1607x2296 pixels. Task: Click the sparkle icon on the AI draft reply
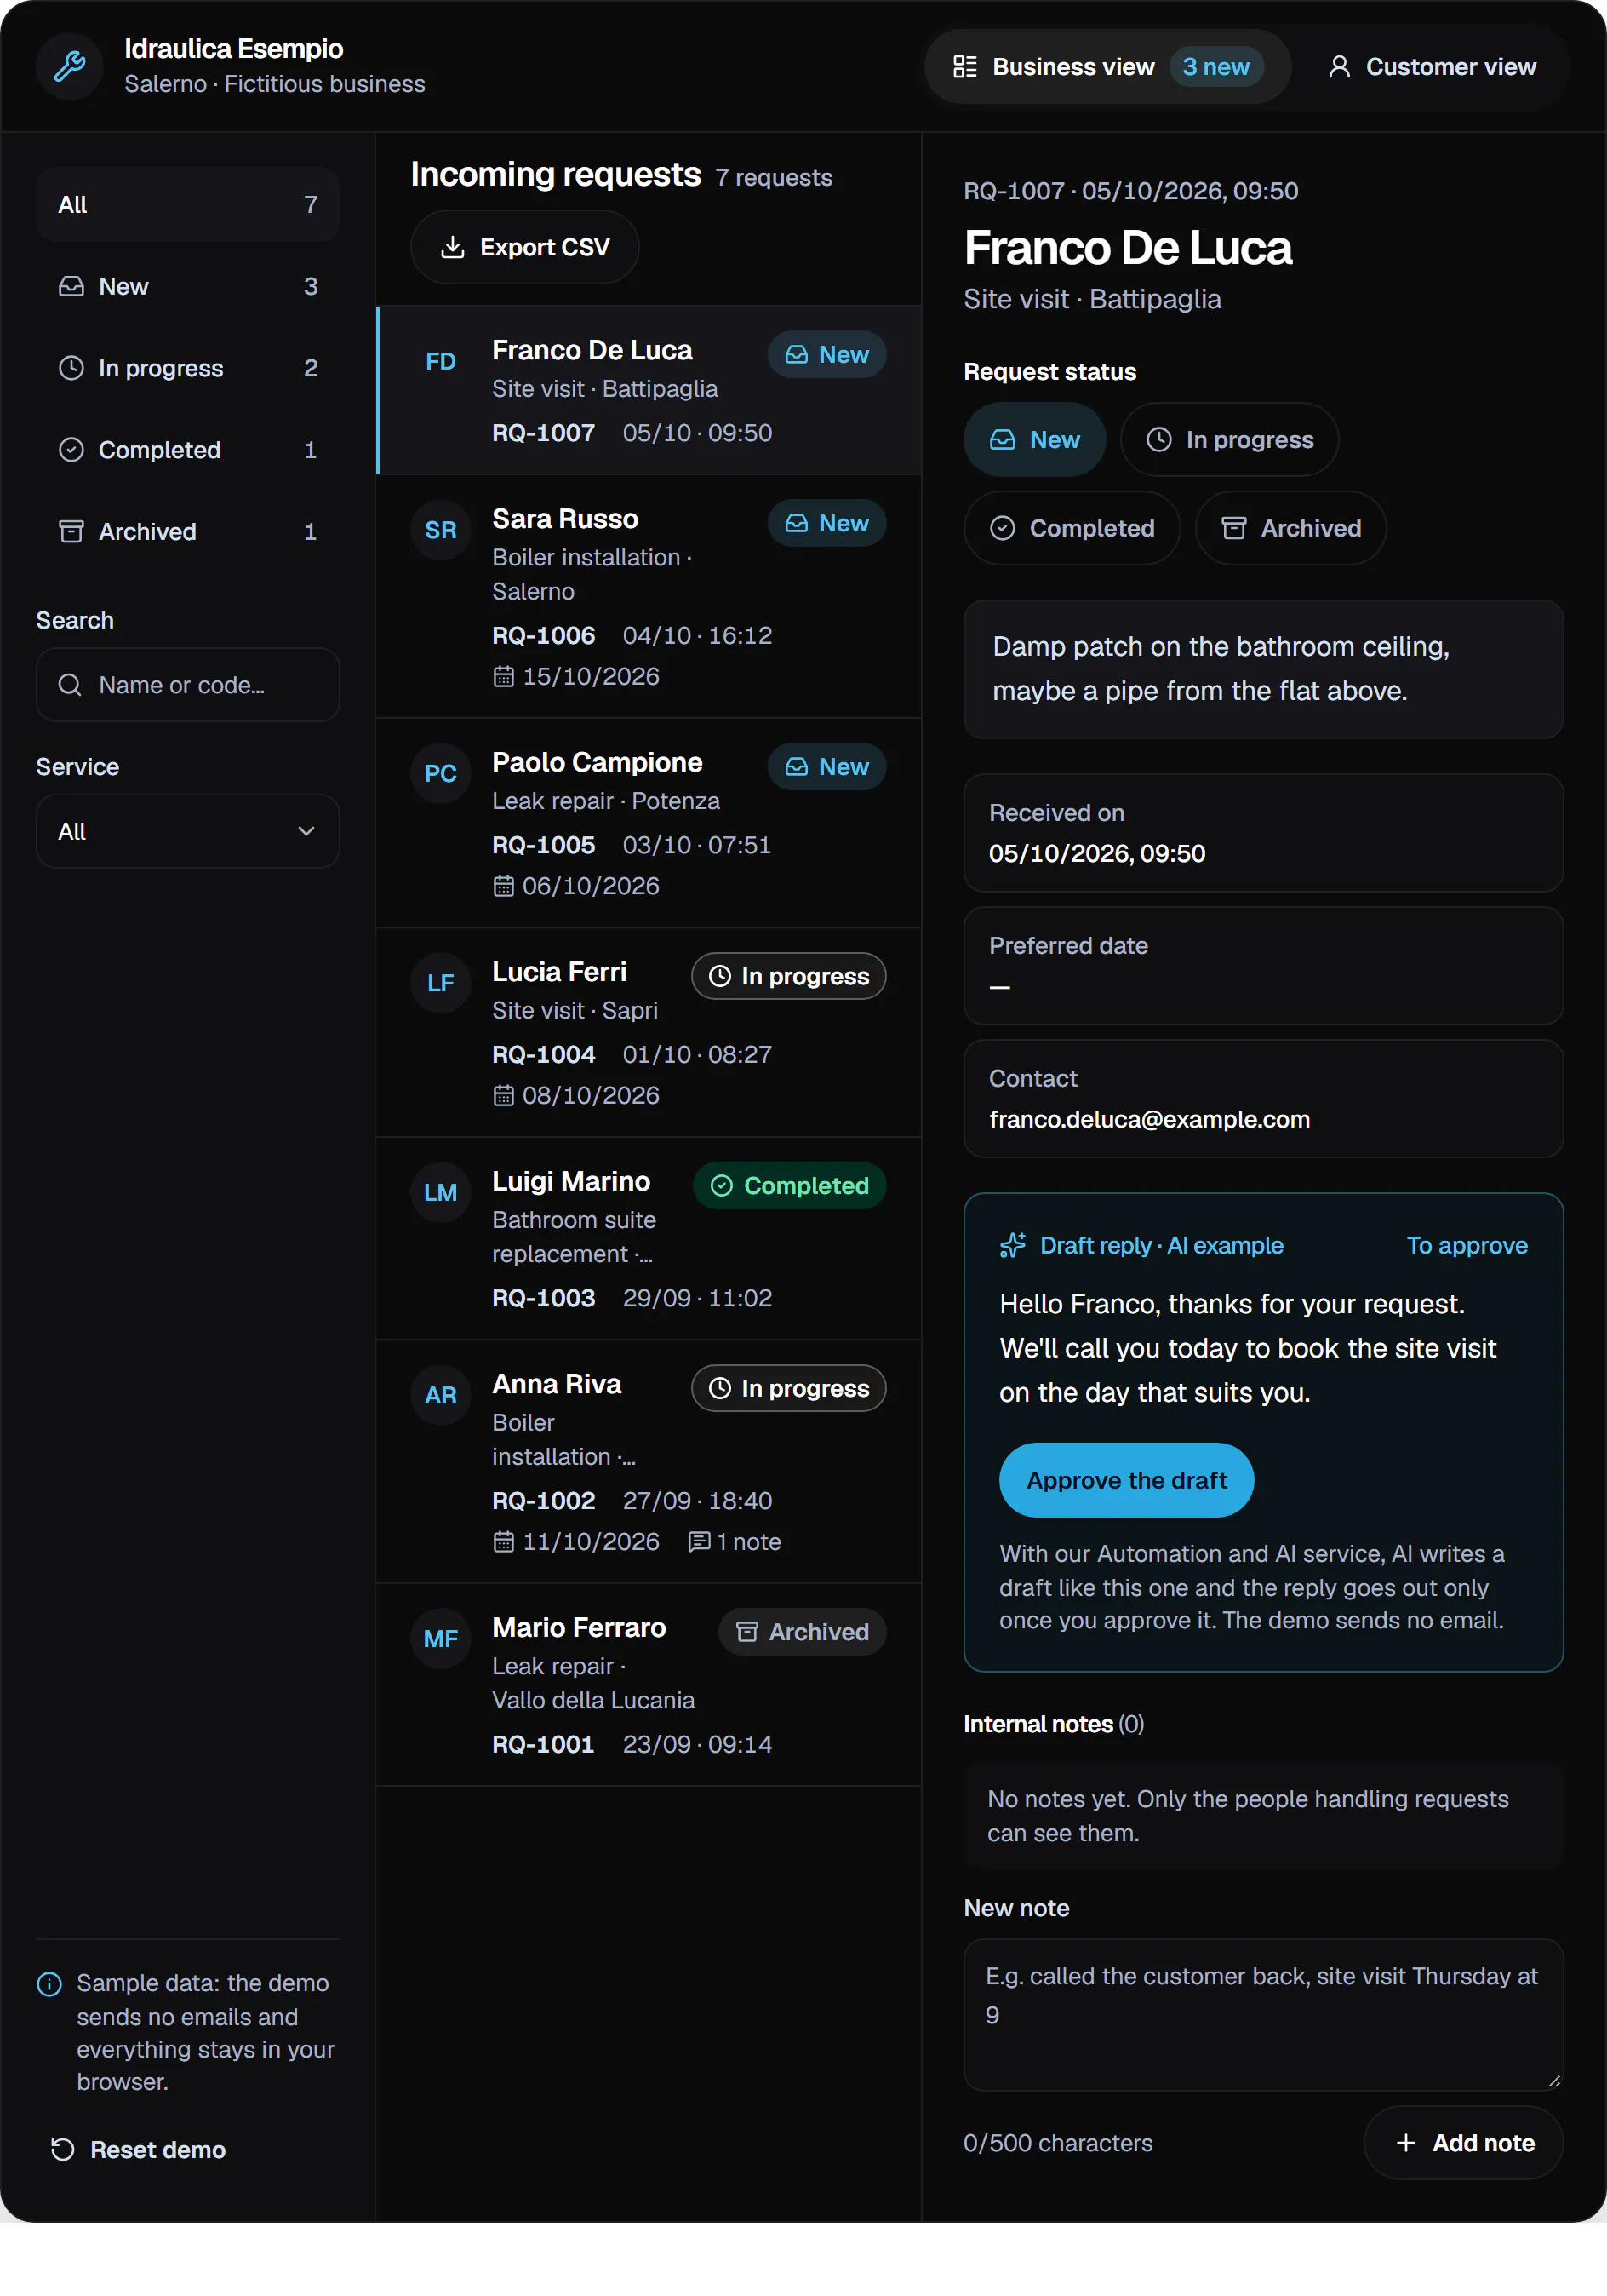click(1012, 1245)
